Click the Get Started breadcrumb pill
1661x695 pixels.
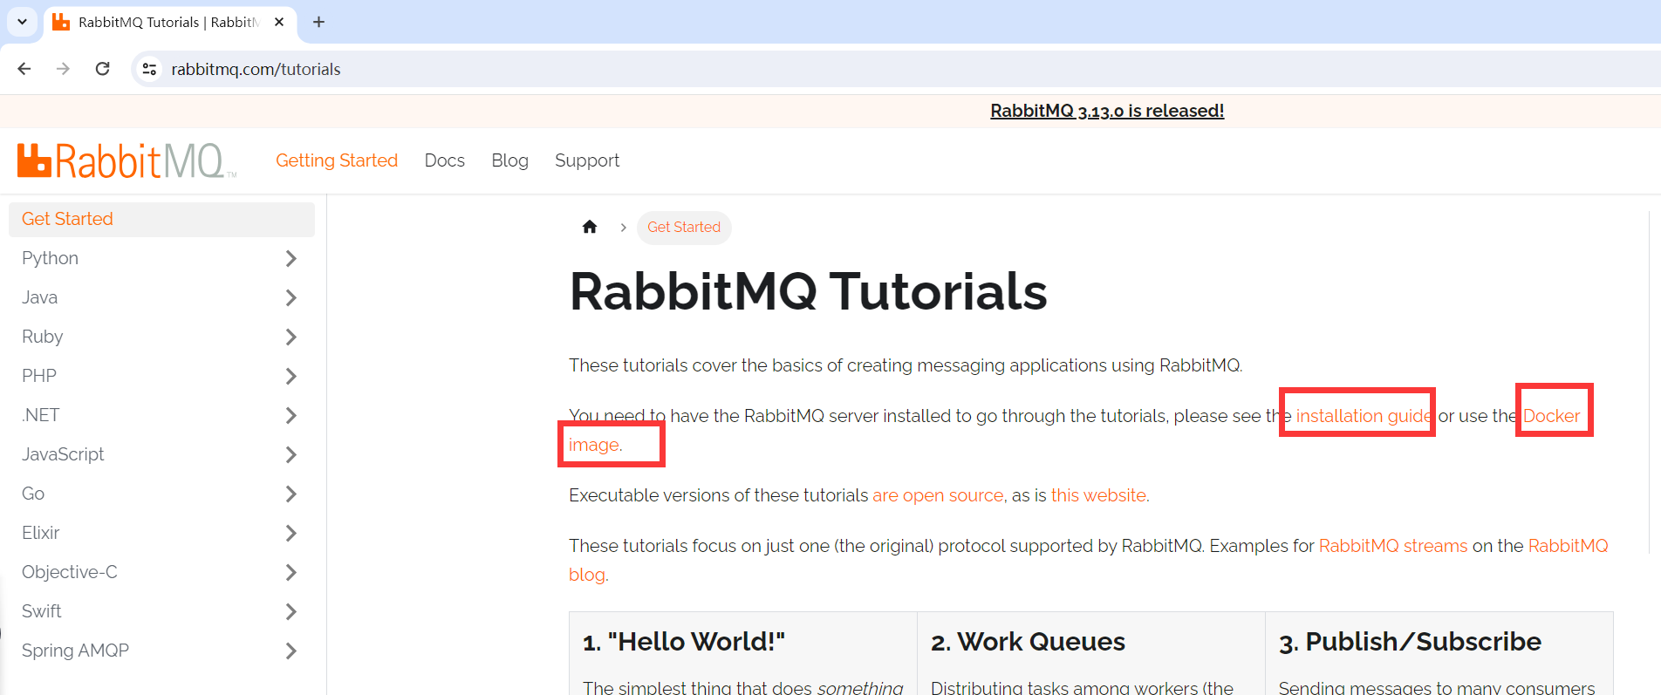pyautogui.click(x=684, y=227)
